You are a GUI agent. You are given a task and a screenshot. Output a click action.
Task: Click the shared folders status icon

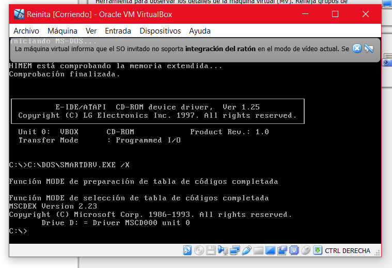(x=258, y=250)
